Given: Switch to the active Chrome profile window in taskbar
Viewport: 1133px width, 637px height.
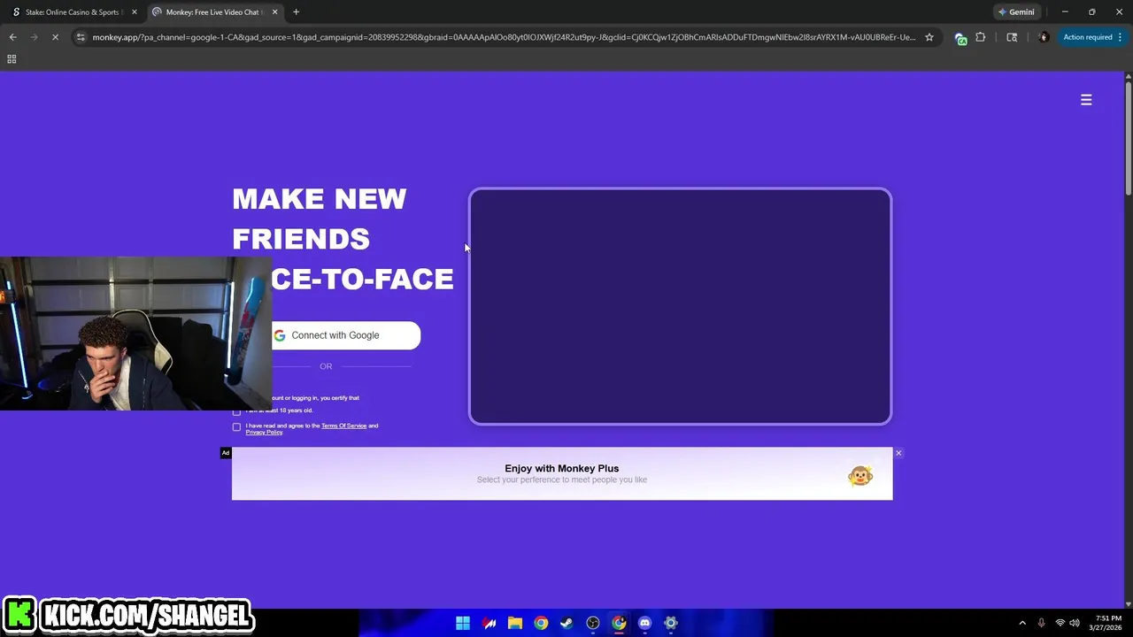Looking at the screenshot, I should point(619,623).
